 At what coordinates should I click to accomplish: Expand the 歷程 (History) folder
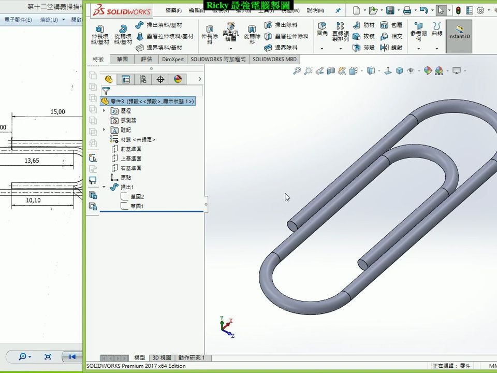coord(104,110)
